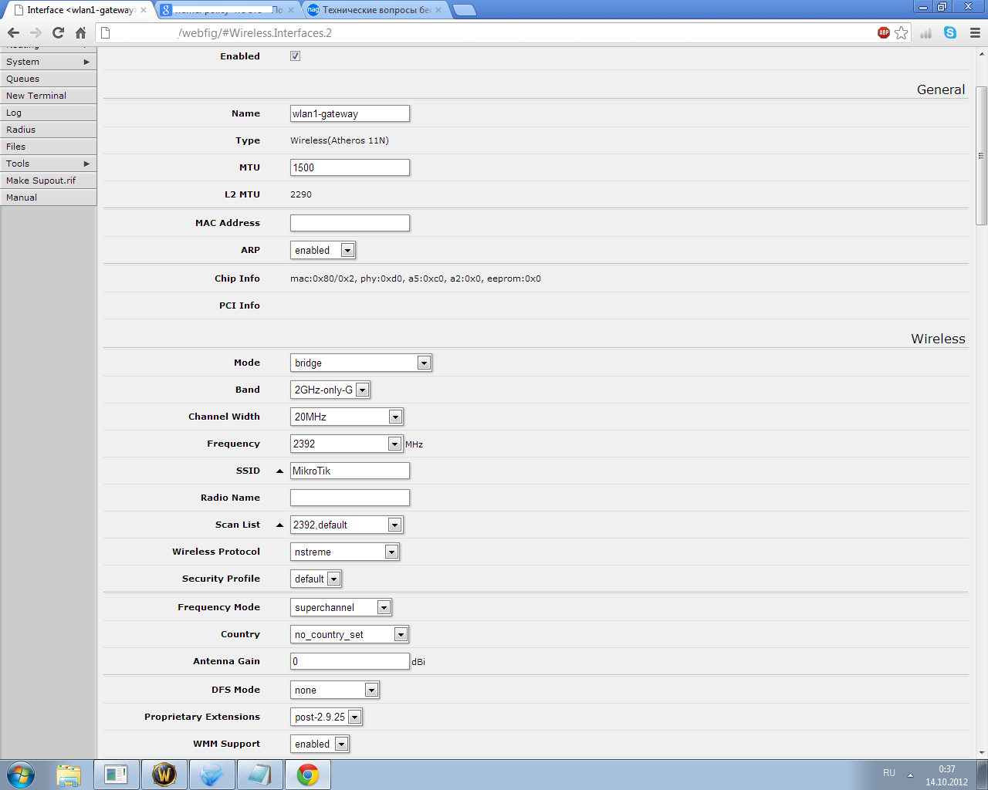Screen dimensions: 988x790
Task: Uncheck the Enabled checkbox
Action: click(295, 56)
